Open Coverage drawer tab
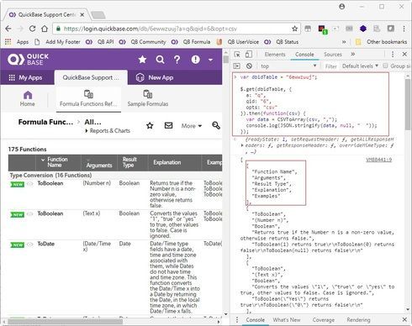Viewport: 412px width, 326px height. (323, 319)
